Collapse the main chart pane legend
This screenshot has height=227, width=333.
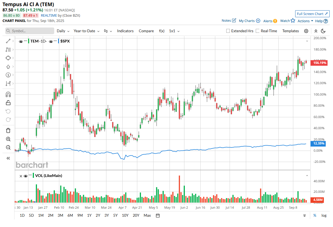(x=307, y=41)
